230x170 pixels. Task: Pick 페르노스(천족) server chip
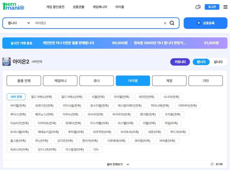point(44,114)
